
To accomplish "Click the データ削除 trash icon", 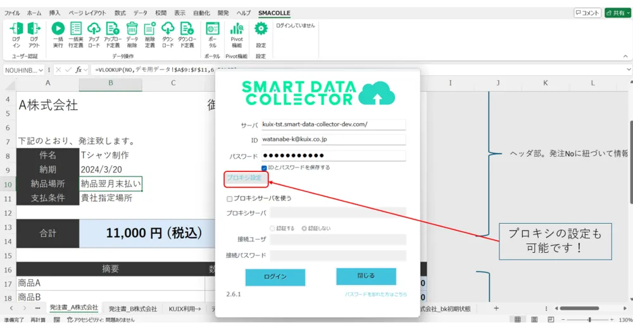I will click(132, 29).
